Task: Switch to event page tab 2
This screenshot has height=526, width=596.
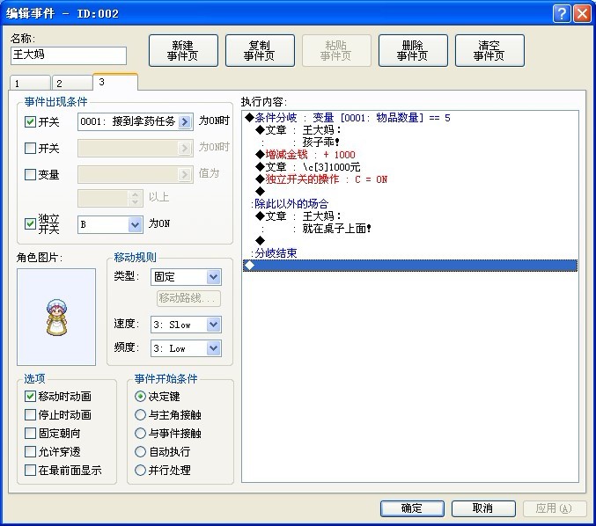Action: [x=72, y=84]
